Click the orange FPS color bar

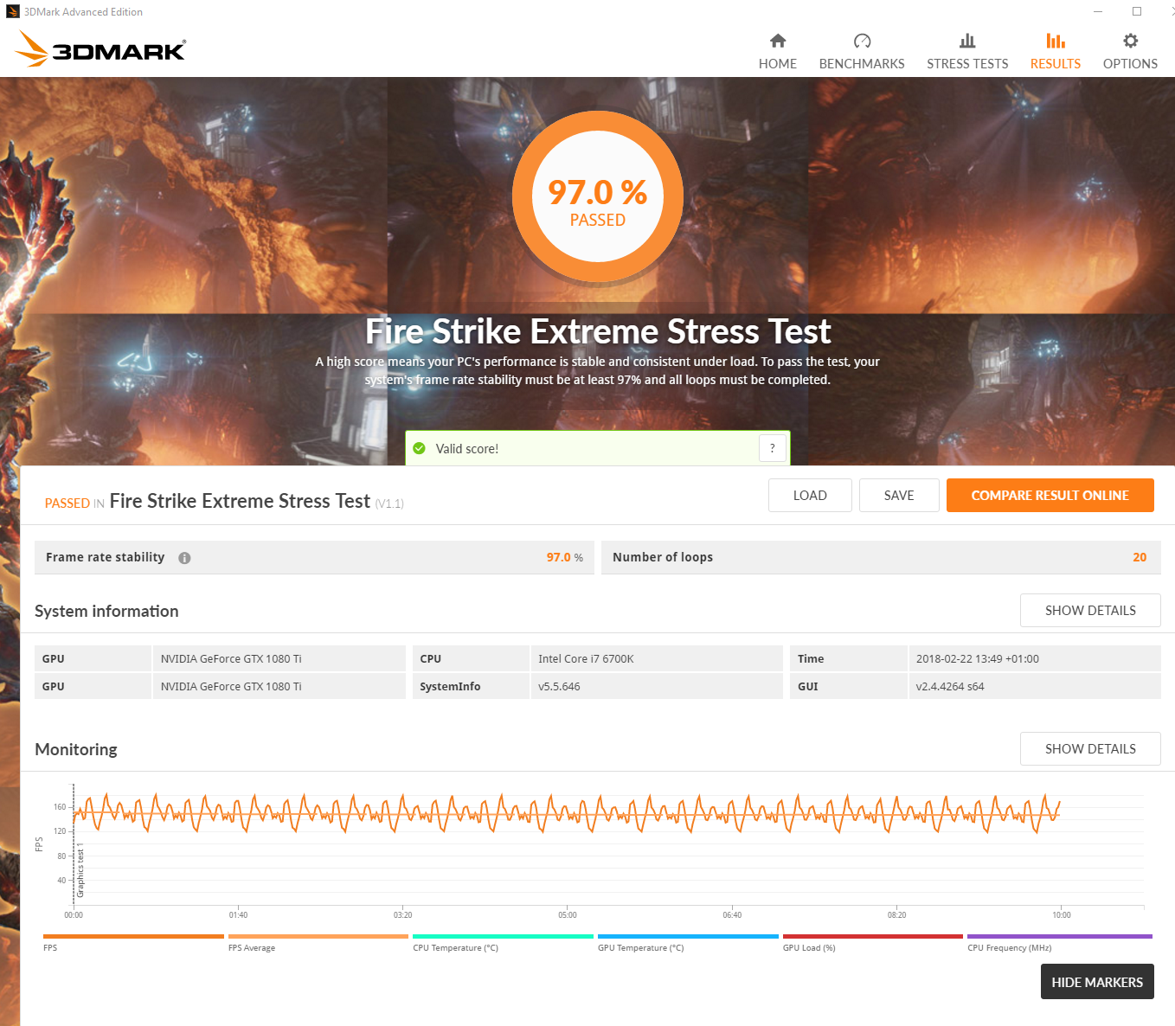[x=133, y=936]
